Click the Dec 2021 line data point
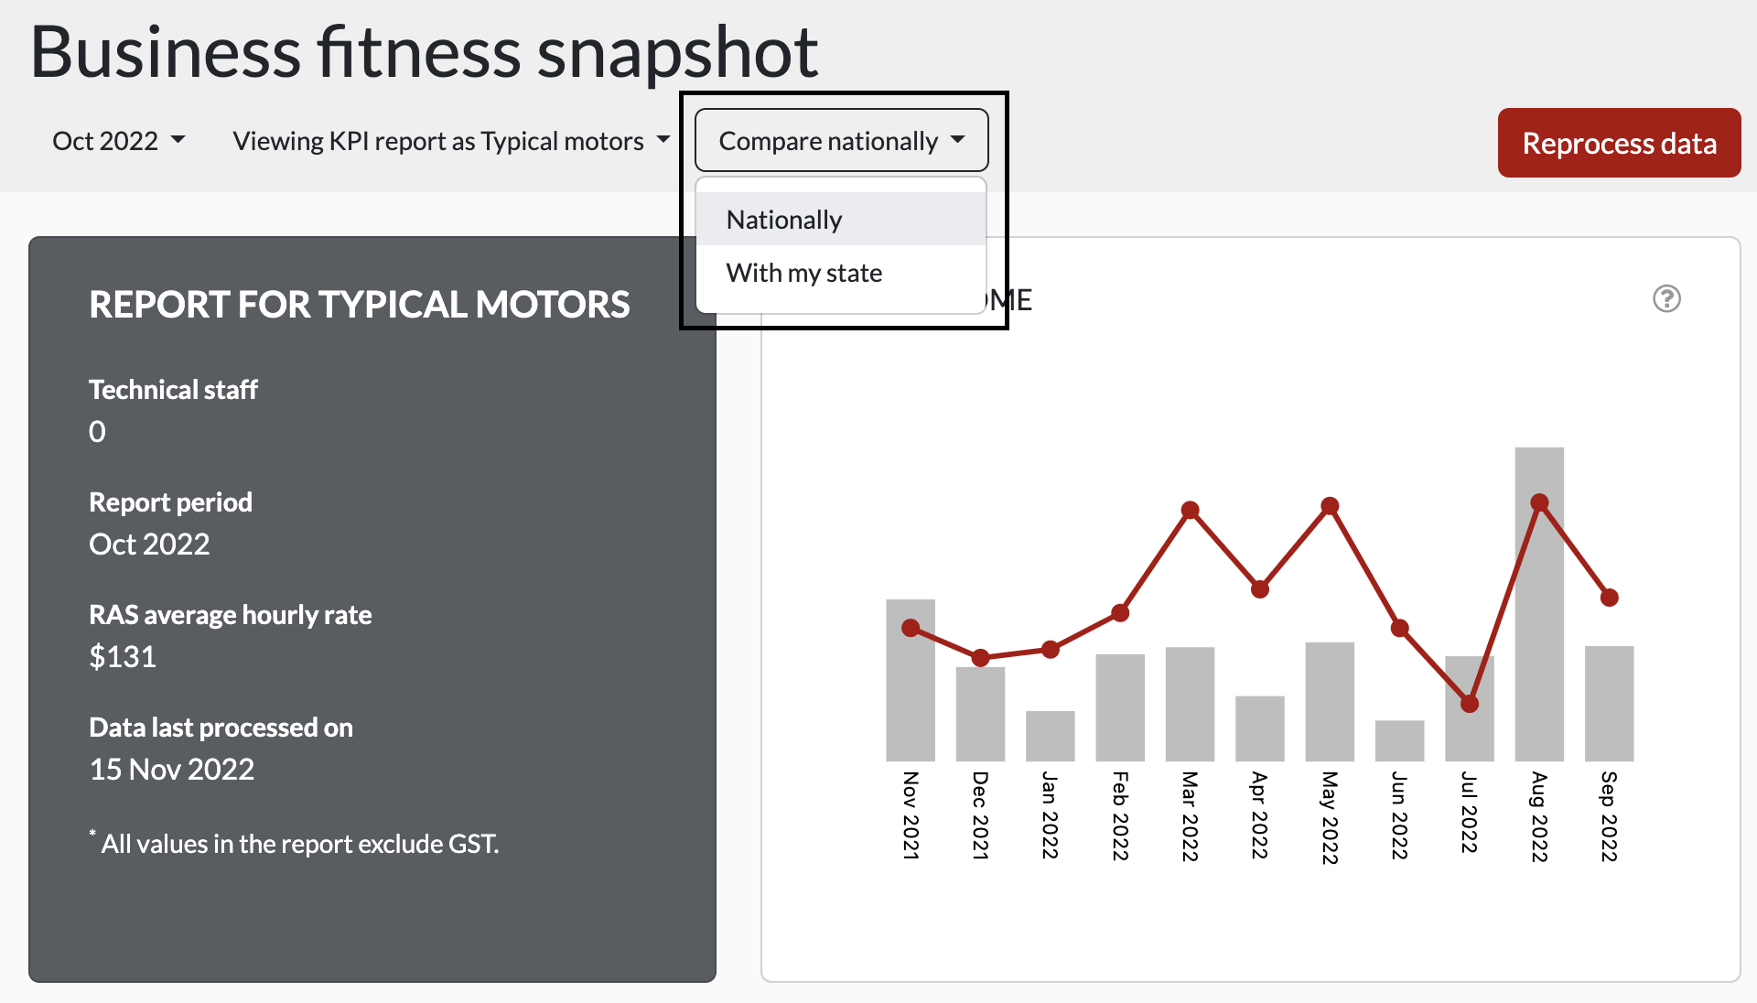This screenshot has height=1003, width=1757. tap(980, 657)
